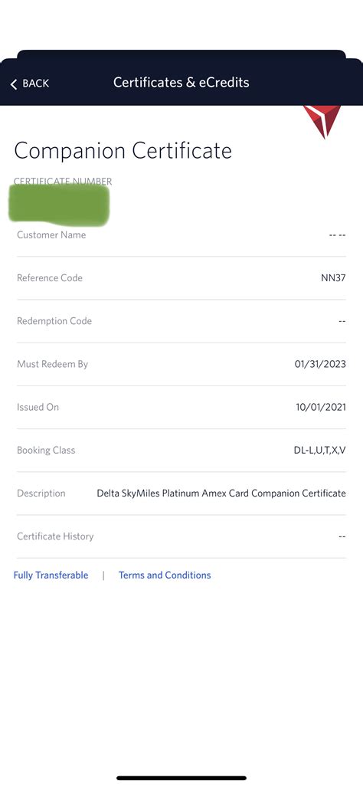
Task: Tap the Platinum Amex Card description text
Action: tap(205, 494)
